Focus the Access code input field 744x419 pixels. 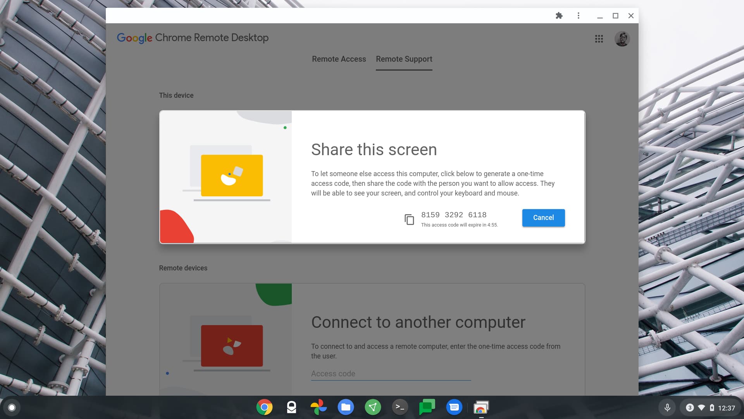point(391,374)
